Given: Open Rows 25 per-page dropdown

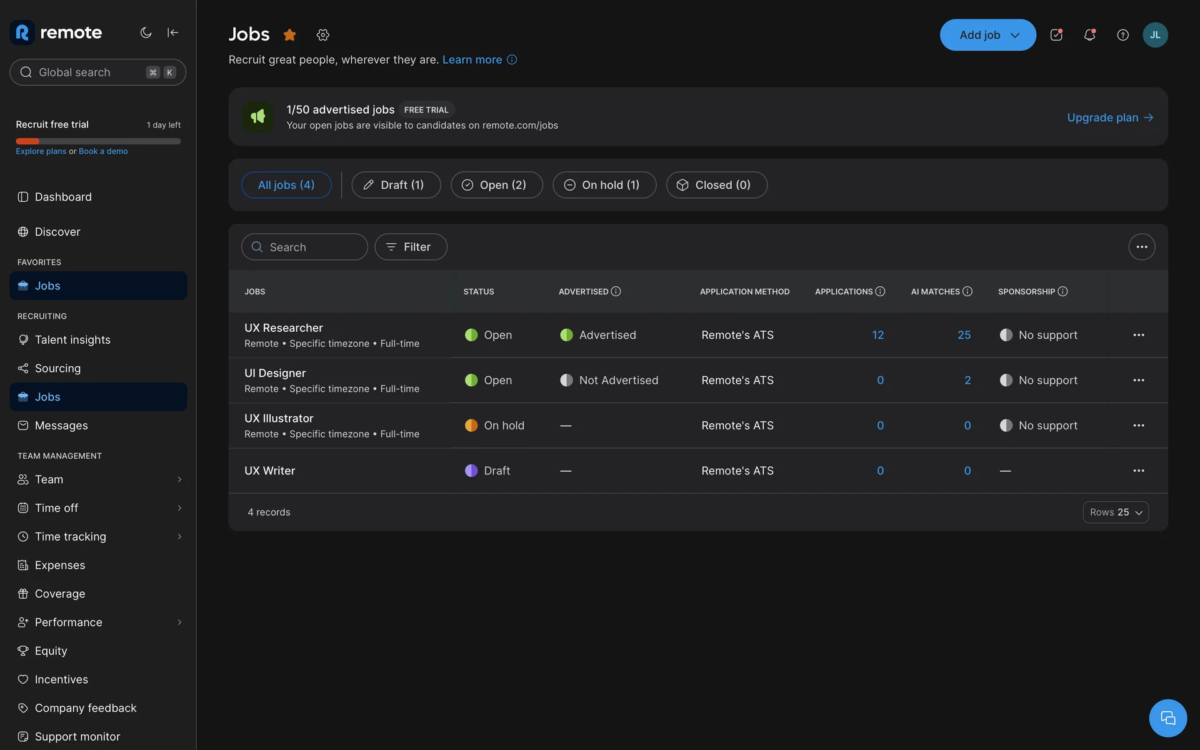Looking at the screenshot, I should 1116,512.
